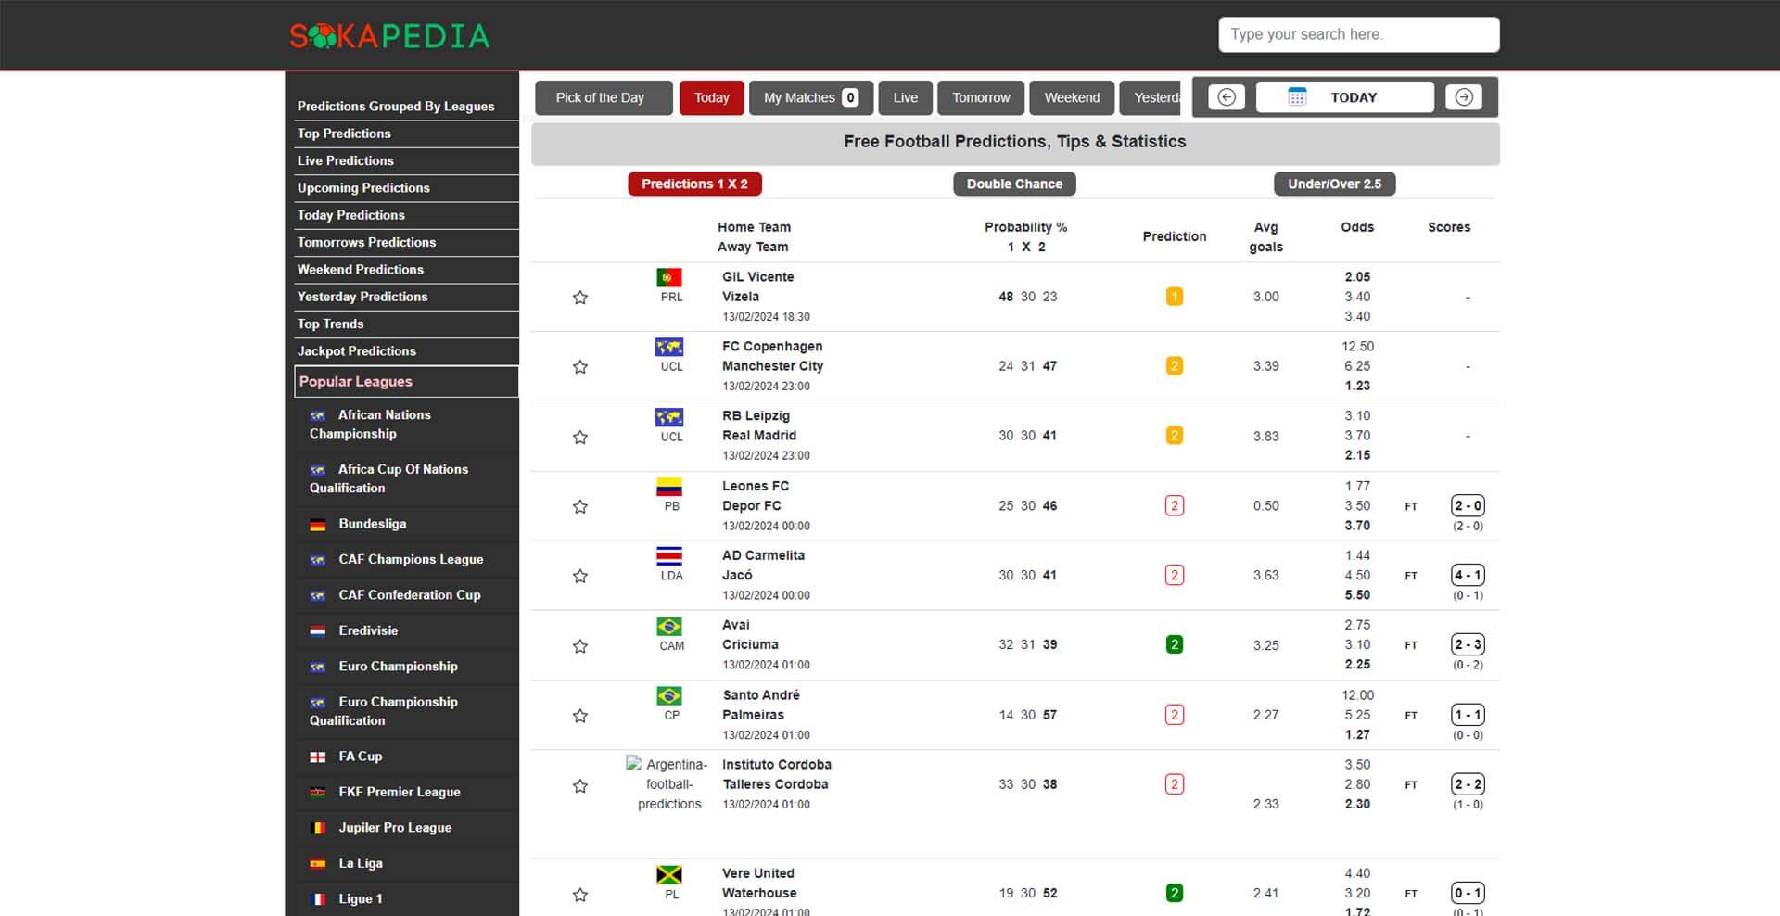Select the Pick of the Day tab

600,97
